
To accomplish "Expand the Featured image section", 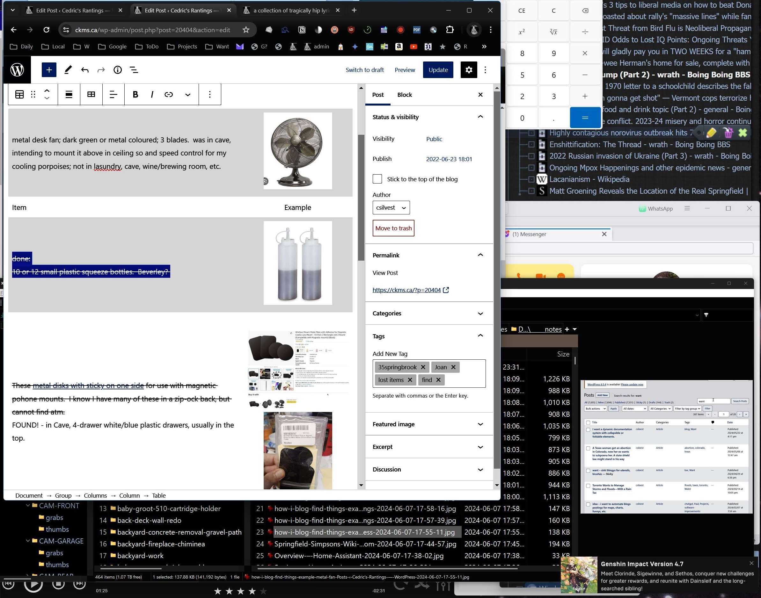I will (x=429, y=424).
